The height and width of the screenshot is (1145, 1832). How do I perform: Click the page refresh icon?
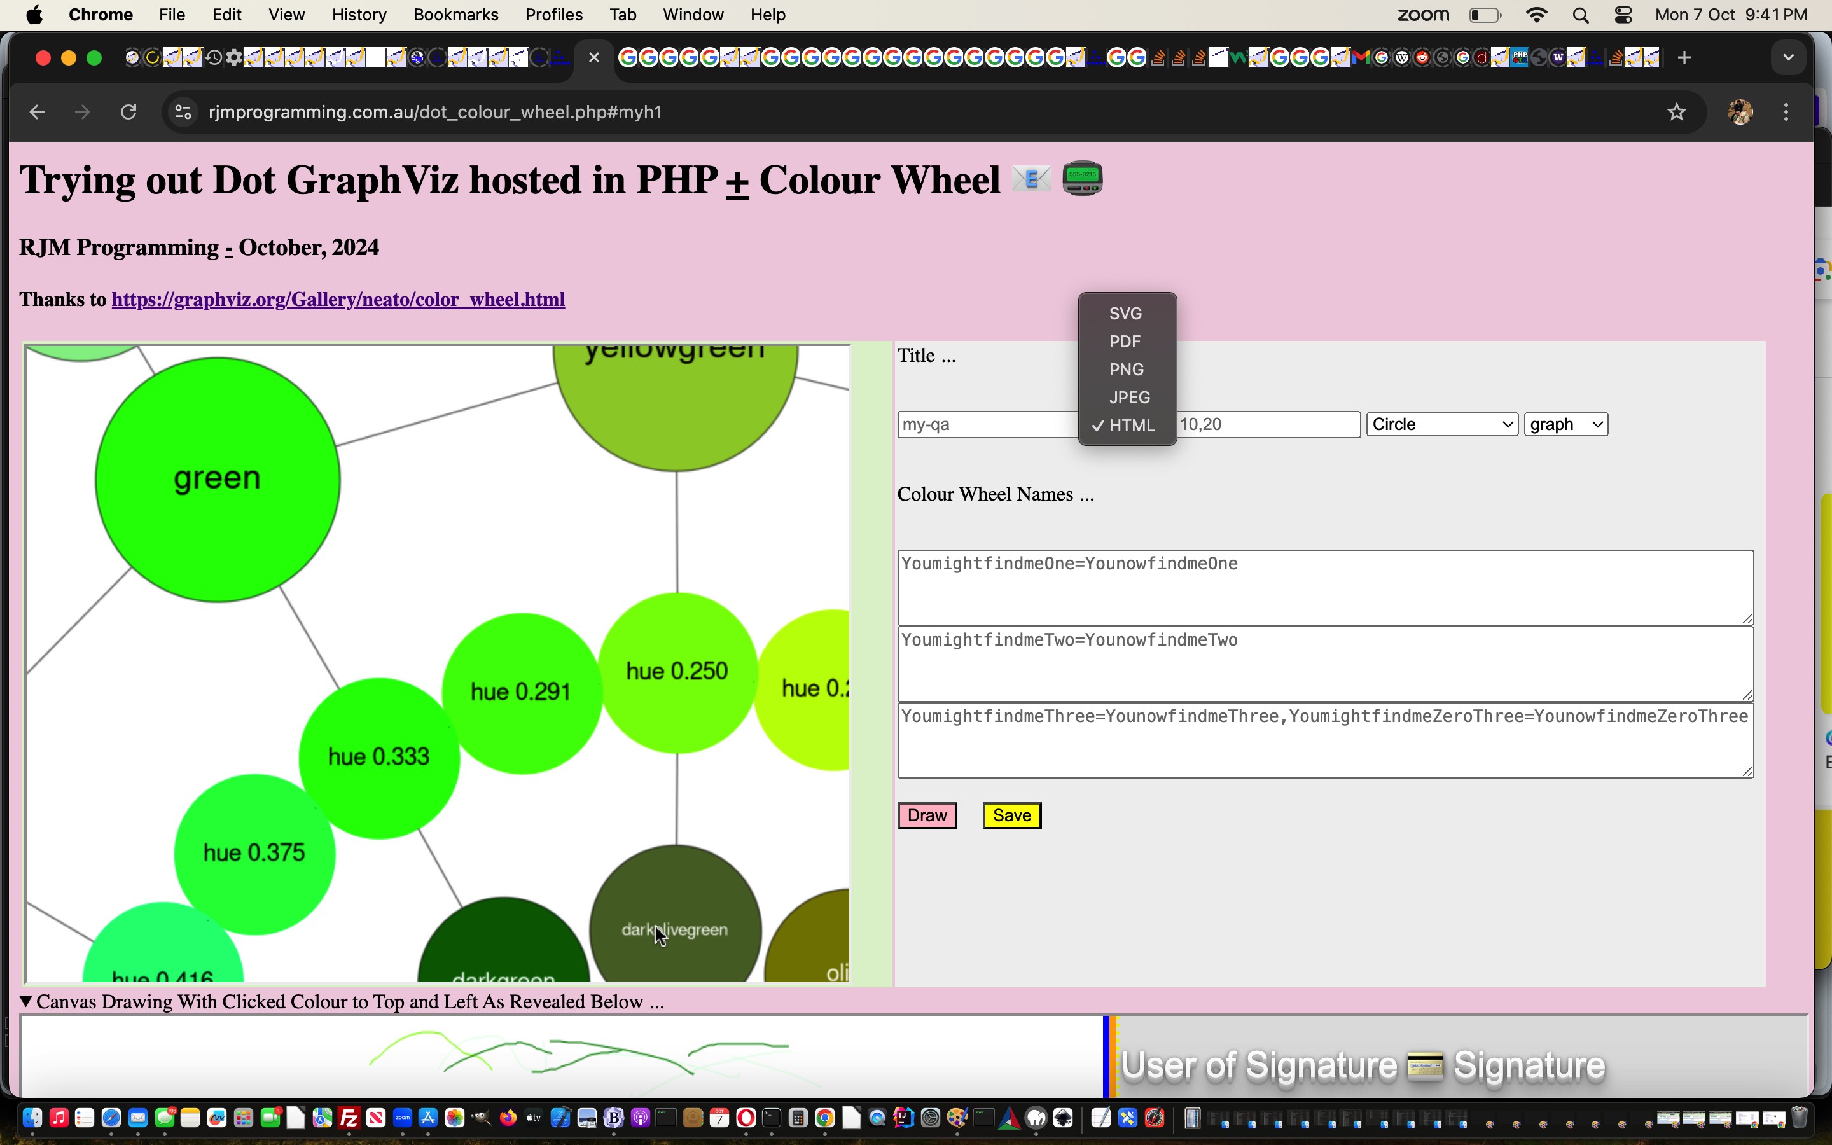click(x=128, y=111)
